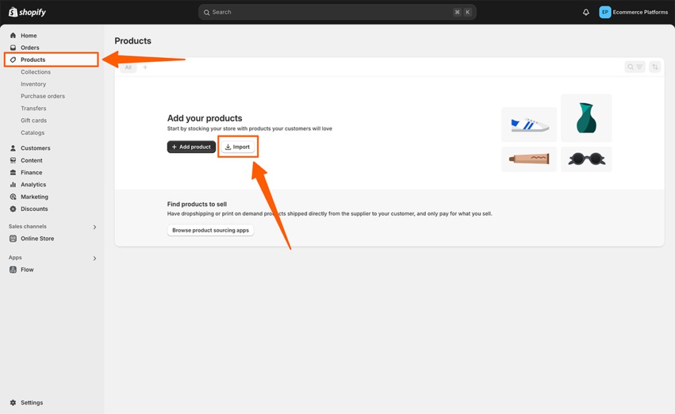Switch to the All products tab

pos(128,66)
